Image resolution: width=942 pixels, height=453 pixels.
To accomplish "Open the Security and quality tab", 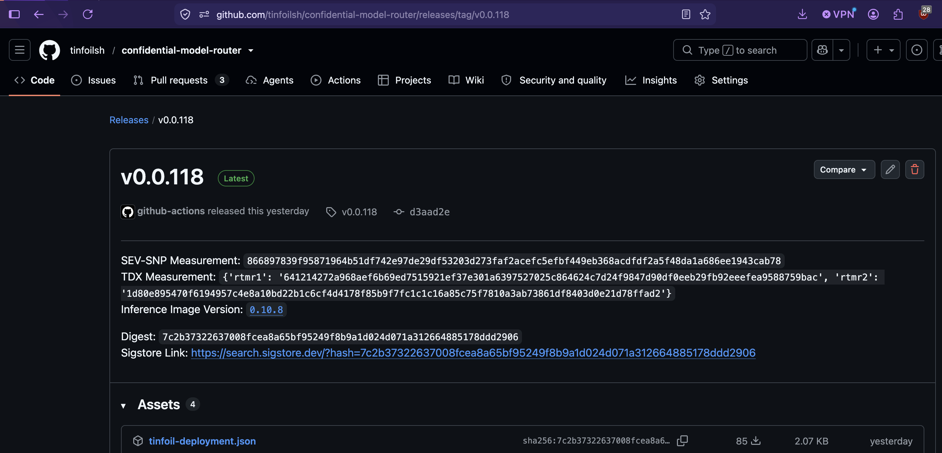I will point(554,80).
